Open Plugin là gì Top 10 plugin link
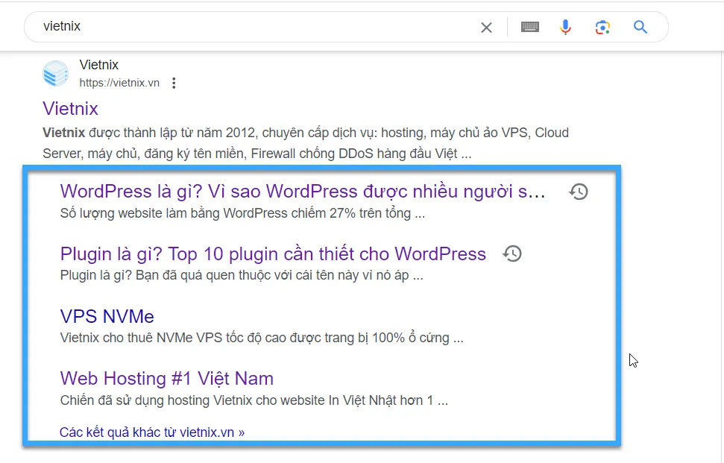The height and width of the screenshot is (463, 724). pyautogui.click(x=273, y=254)
